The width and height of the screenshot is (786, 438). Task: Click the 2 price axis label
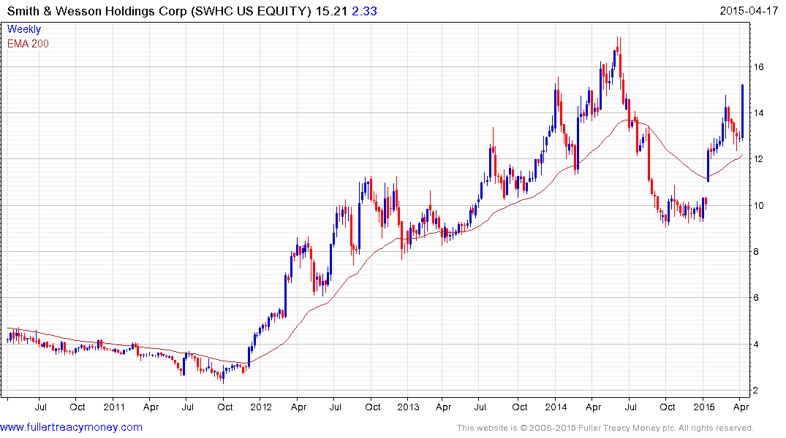point(755,391)
